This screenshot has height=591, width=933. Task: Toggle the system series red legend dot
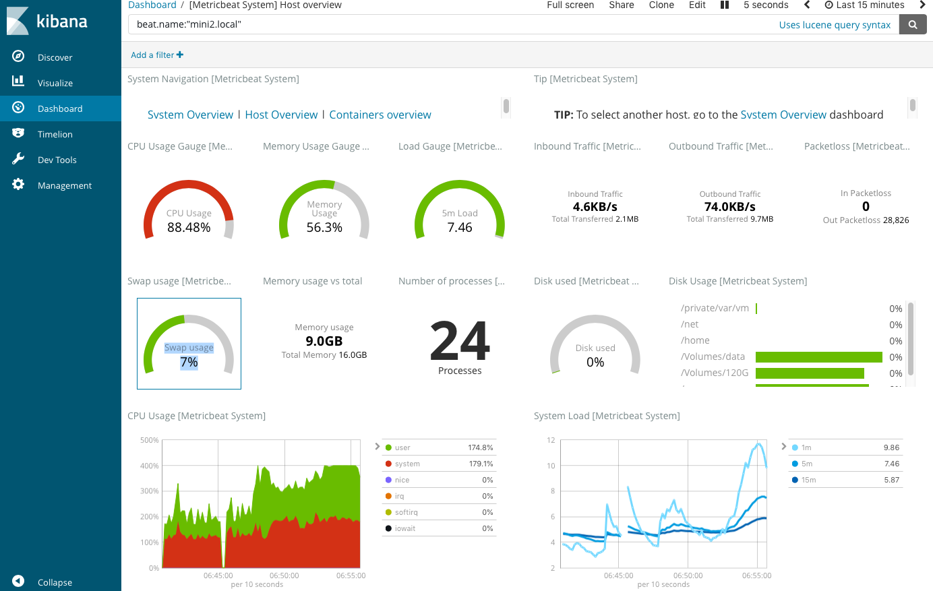pos(388,464)
